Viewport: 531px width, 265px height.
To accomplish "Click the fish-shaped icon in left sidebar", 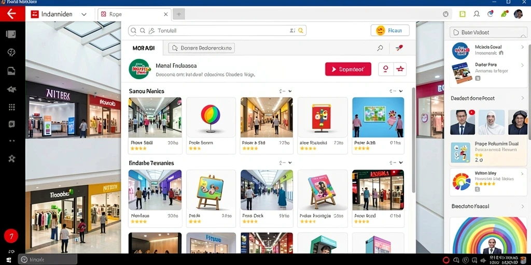I will 11,90.
